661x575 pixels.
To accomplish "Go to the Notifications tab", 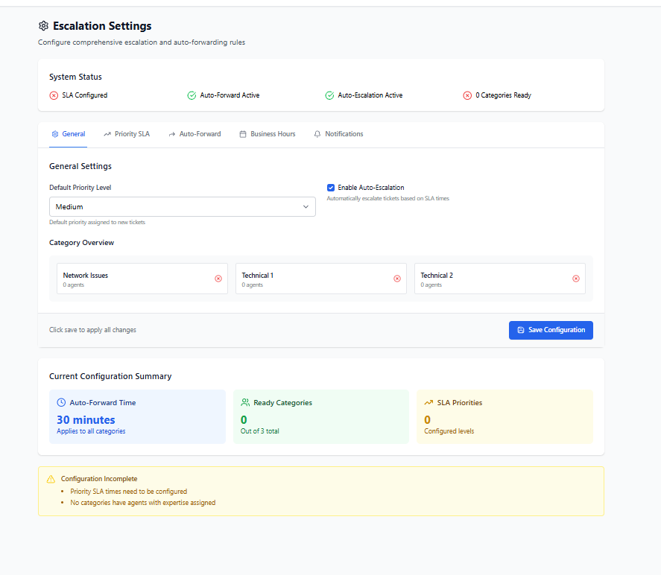I will pyautogui.click(x=338, y=134).
